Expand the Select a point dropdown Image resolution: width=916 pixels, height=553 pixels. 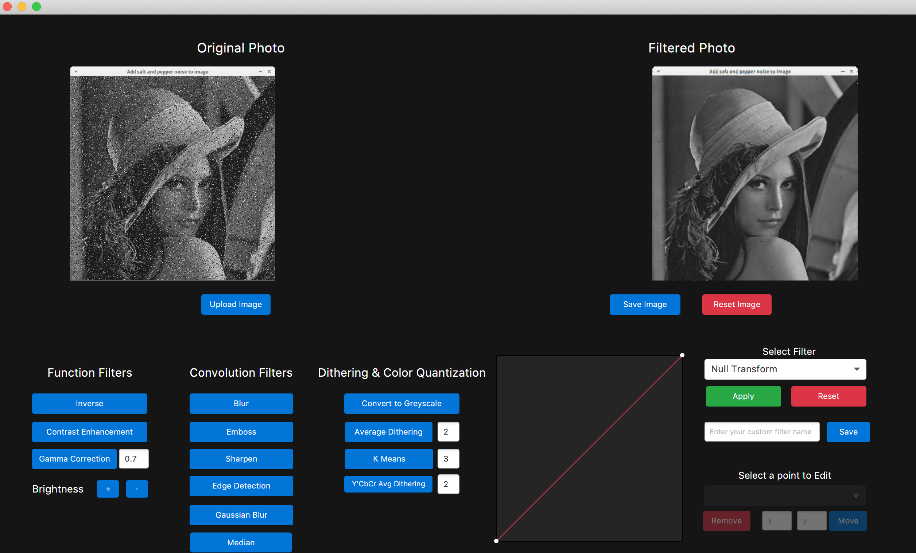pyautogui.click(x=784, y=495)
